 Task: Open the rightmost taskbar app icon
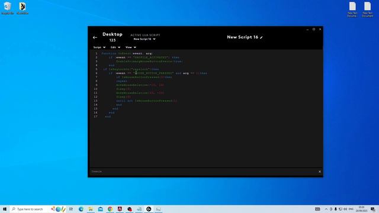[158, 209]
